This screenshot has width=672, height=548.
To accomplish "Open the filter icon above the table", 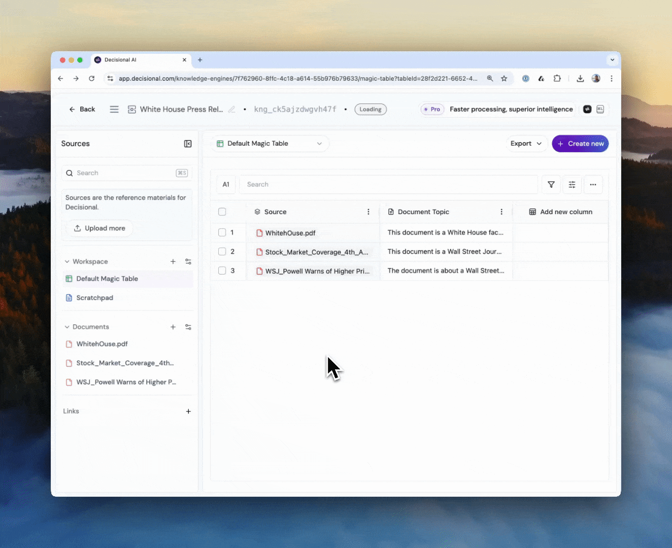I will point(551,184).
